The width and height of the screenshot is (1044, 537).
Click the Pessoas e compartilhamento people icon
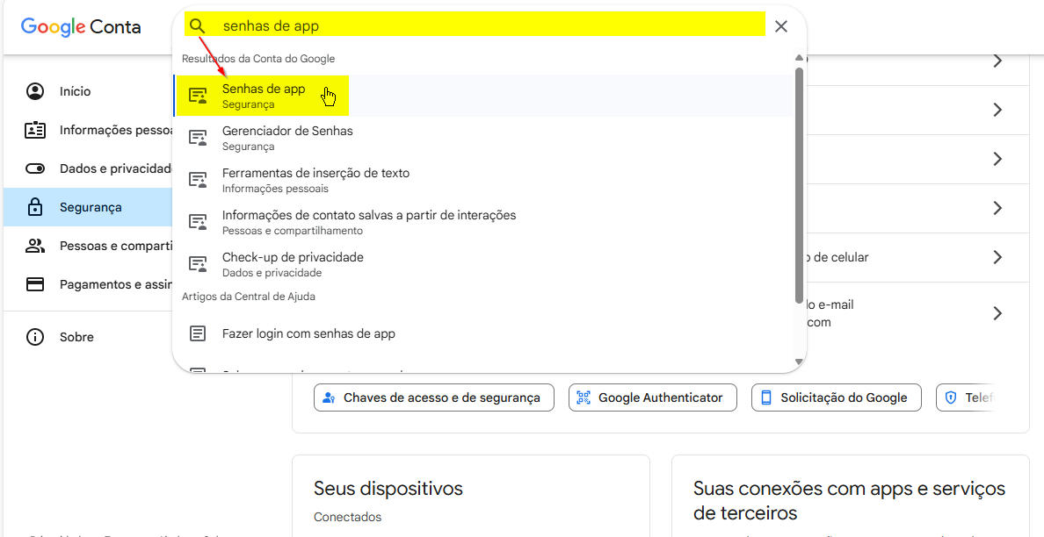point(34,246)
